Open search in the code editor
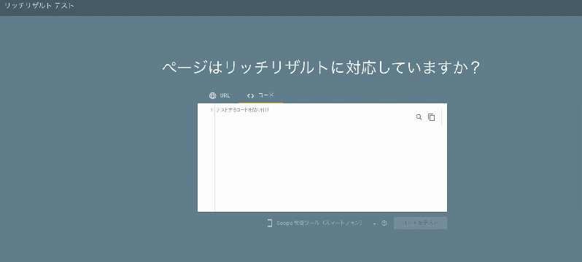The image size is (582, 262). (419, 117)
